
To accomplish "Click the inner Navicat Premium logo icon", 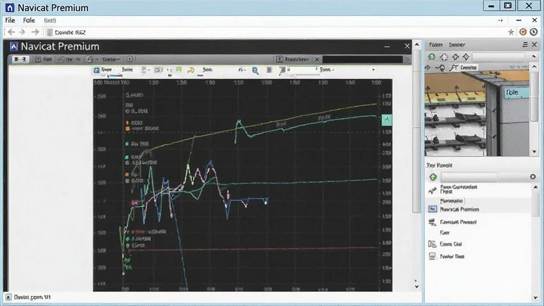I will [x=14, y=47].
